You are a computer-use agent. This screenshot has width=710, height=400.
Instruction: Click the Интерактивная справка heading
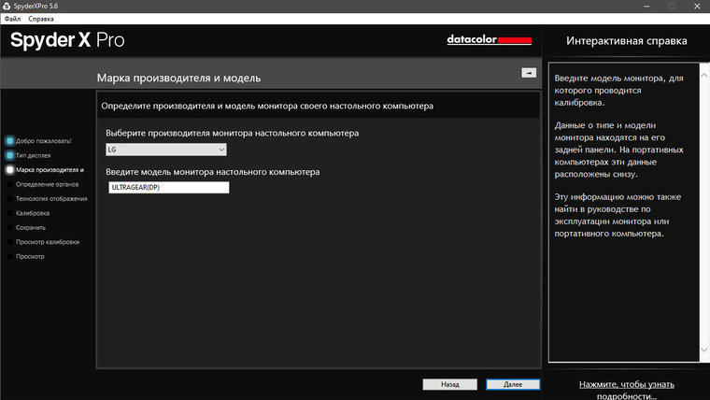[x=626, y=41]
